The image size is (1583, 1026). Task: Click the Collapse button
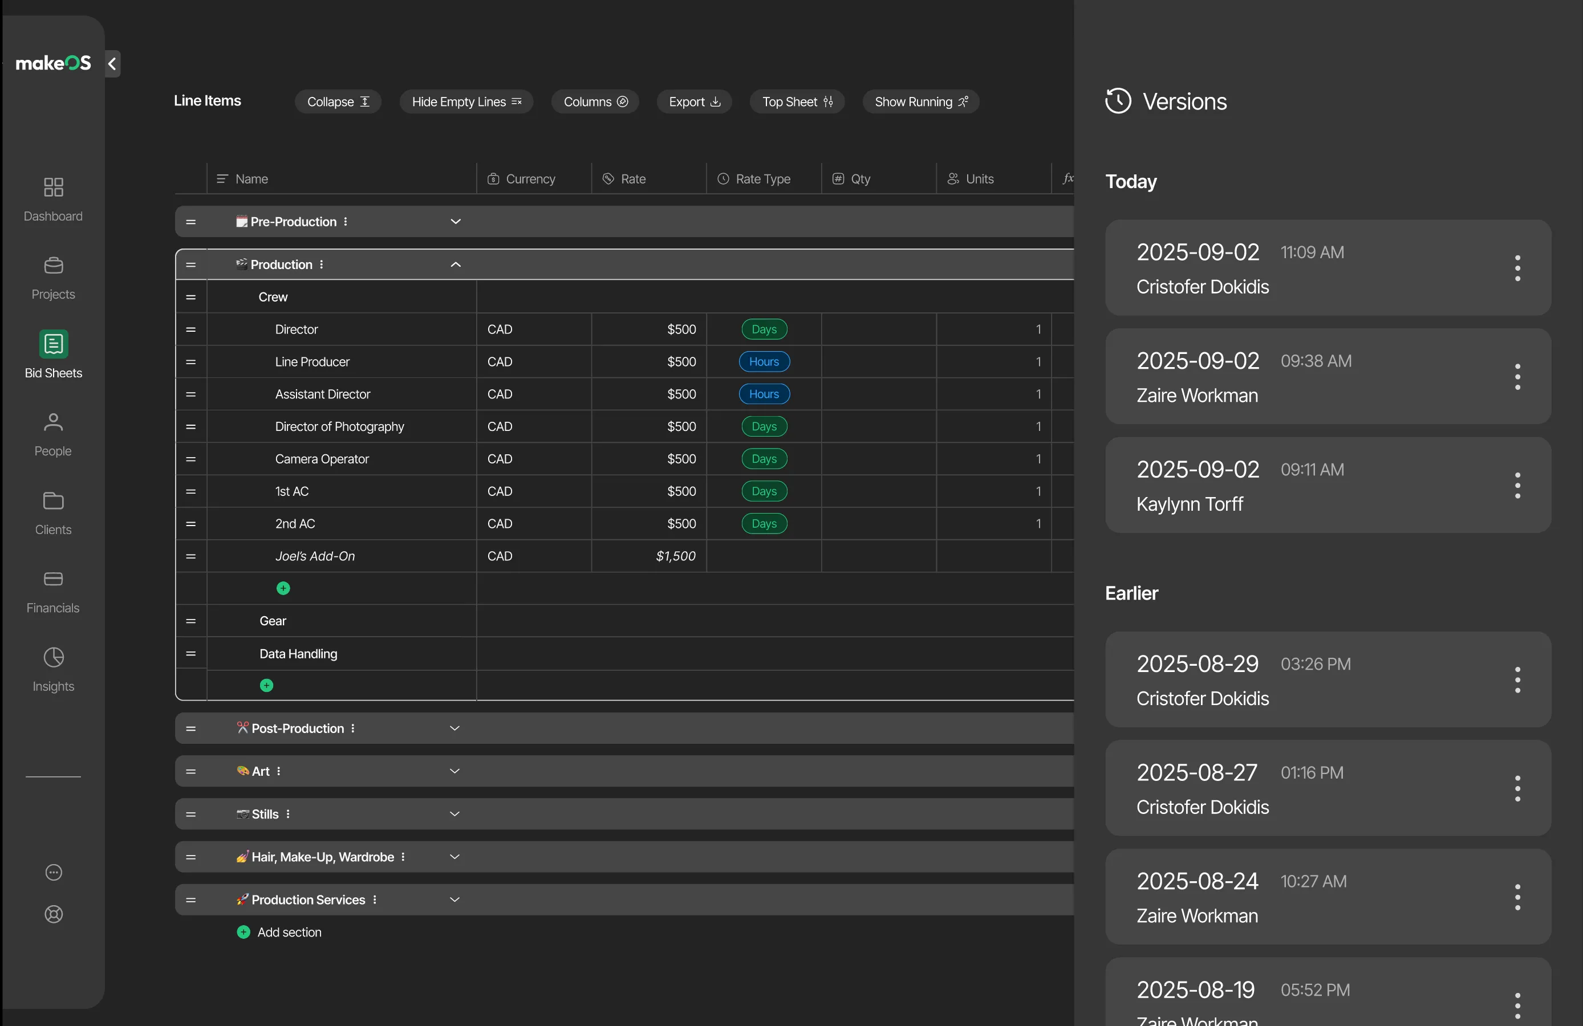coord(338,101)
